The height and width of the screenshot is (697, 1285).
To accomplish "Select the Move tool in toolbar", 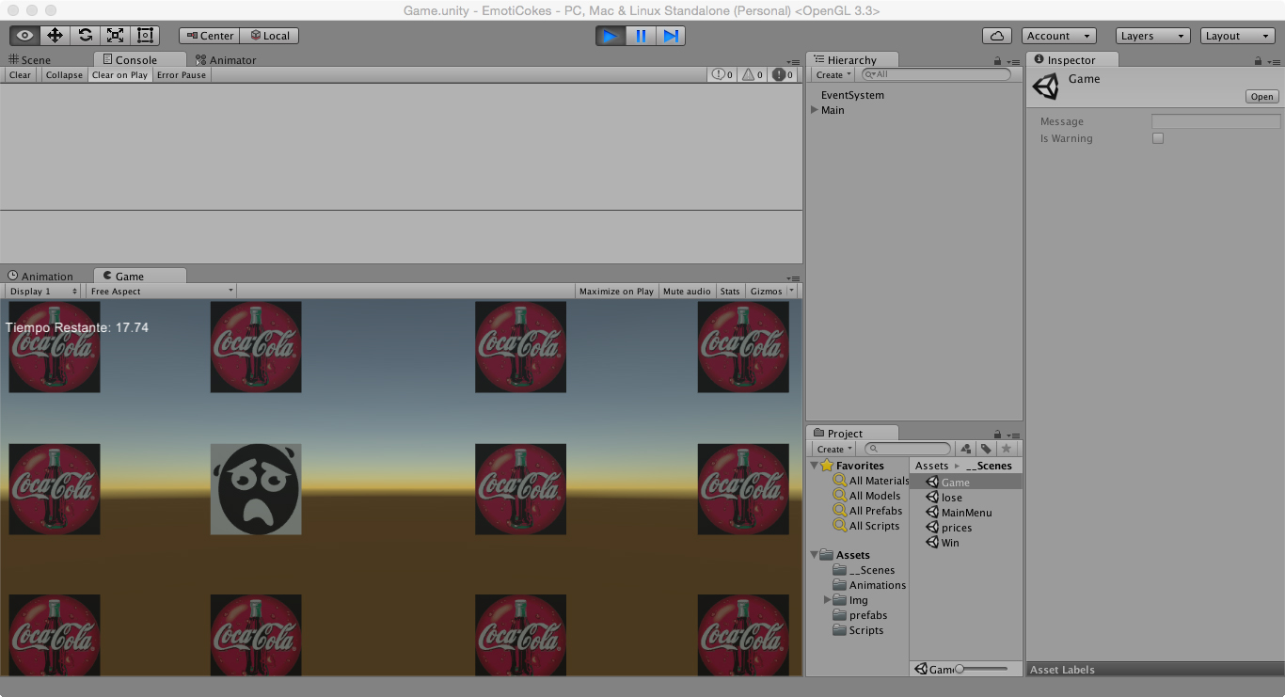I will click(55, 36).
